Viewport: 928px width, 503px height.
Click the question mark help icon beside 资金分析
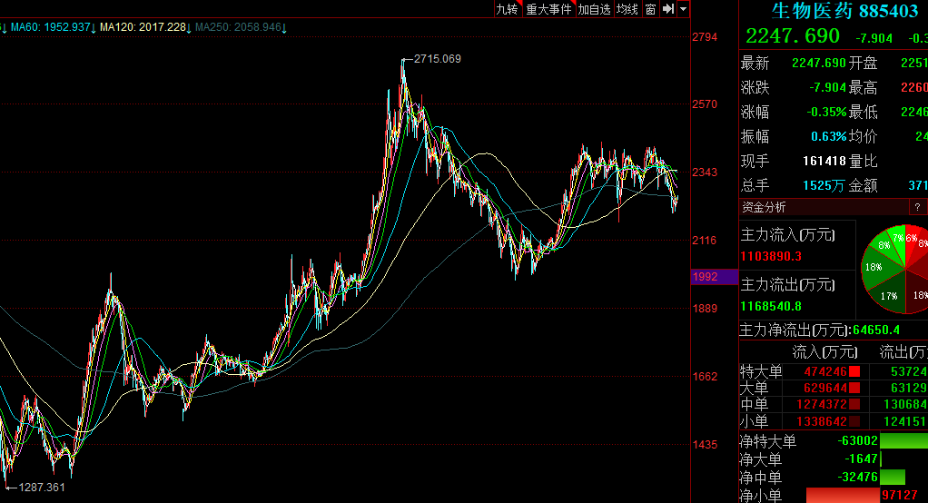click(917, 207)
